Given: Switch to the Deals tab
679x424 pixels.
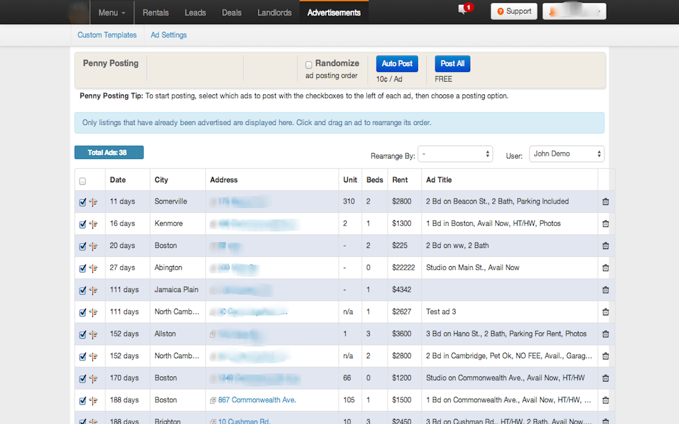Looking at the screenshot, I should [x=232, y=12].
